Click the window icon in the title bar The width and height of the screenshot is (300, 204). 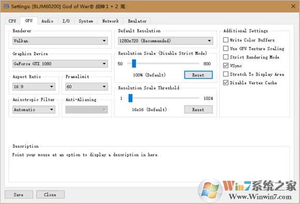coord(6,6)
